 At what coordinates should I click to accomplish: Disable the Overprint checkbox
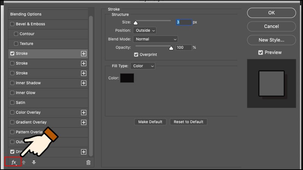pos(136,55)
